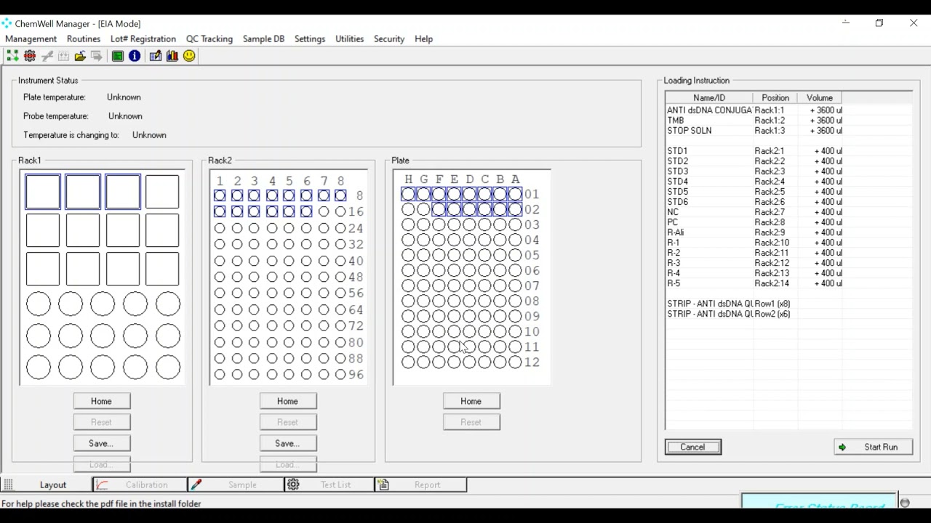Select the STRIP row for Row1 (x8)
Image resolution: width=931 pixels, height=523 pixels.
754,304
